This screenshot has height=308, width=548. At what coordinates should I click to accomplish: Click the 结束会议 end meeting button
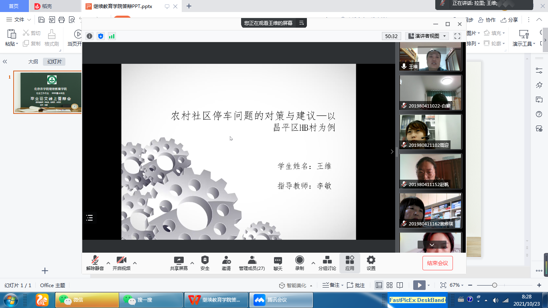[437, 263]
